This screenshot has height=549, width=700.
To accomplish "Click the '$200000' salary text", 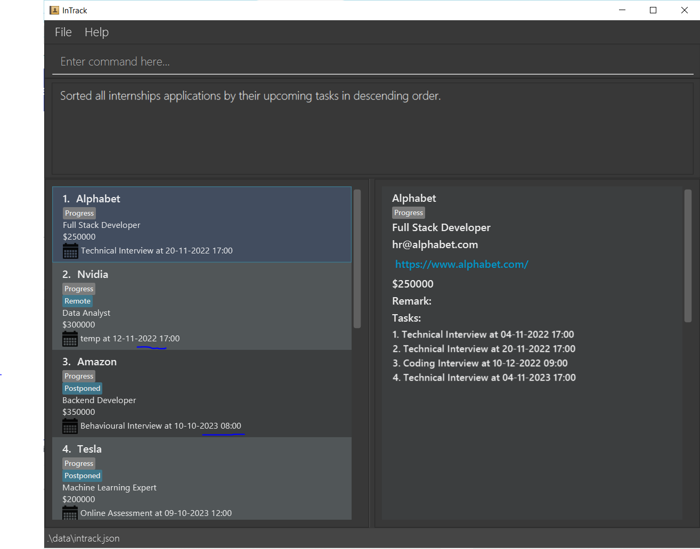I will (x=79, y=499).
